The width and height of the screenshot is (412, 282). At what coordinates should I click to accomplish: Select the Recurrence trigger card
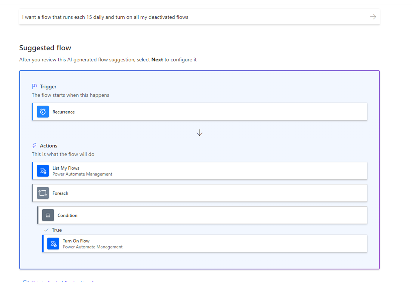point(199,112)
